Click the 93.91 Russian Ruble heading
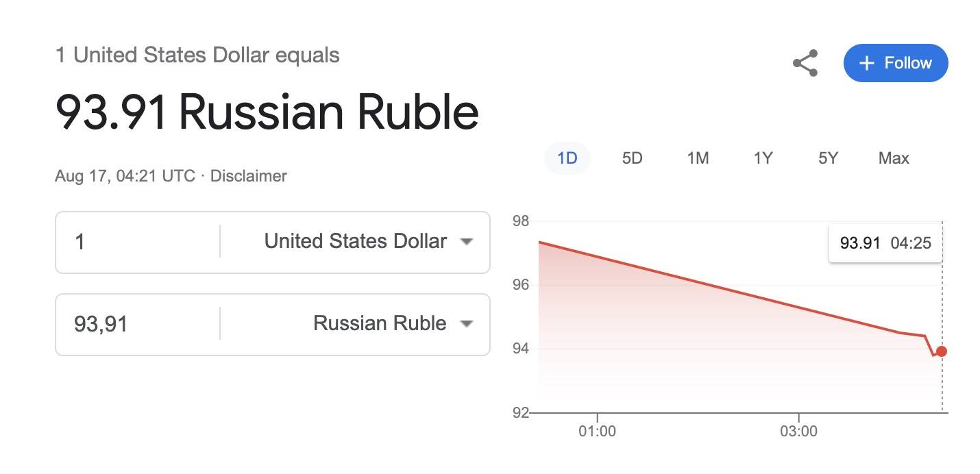This screenshot has width=980, height=474. pos(267,112)
